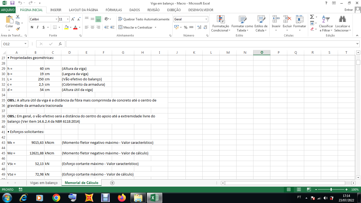Open the Estilos de Célula gallery
361x203 pixels.
[261, 24]
